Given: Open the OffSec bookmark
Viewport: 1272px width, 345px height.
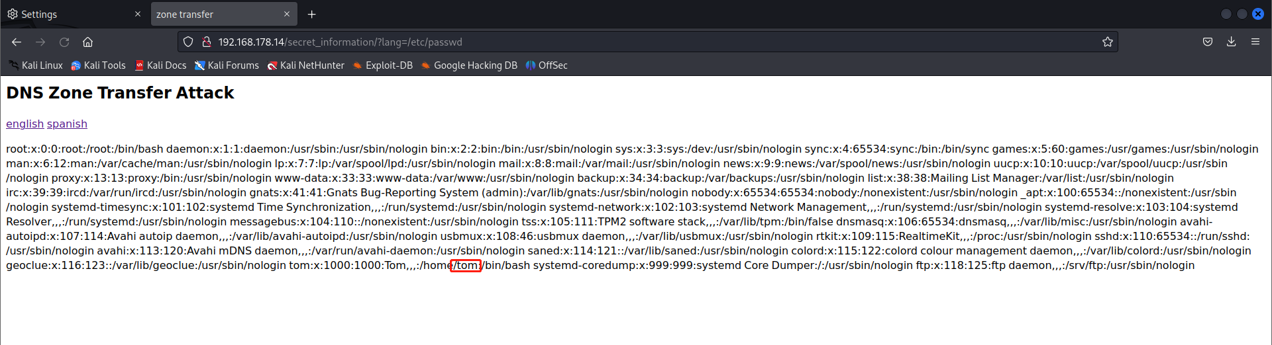Looking at the screenshot, I should pyautogui.click(x=547, y=65).
